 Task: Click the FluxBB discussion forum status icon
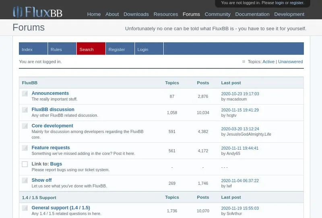coord(25,110)
